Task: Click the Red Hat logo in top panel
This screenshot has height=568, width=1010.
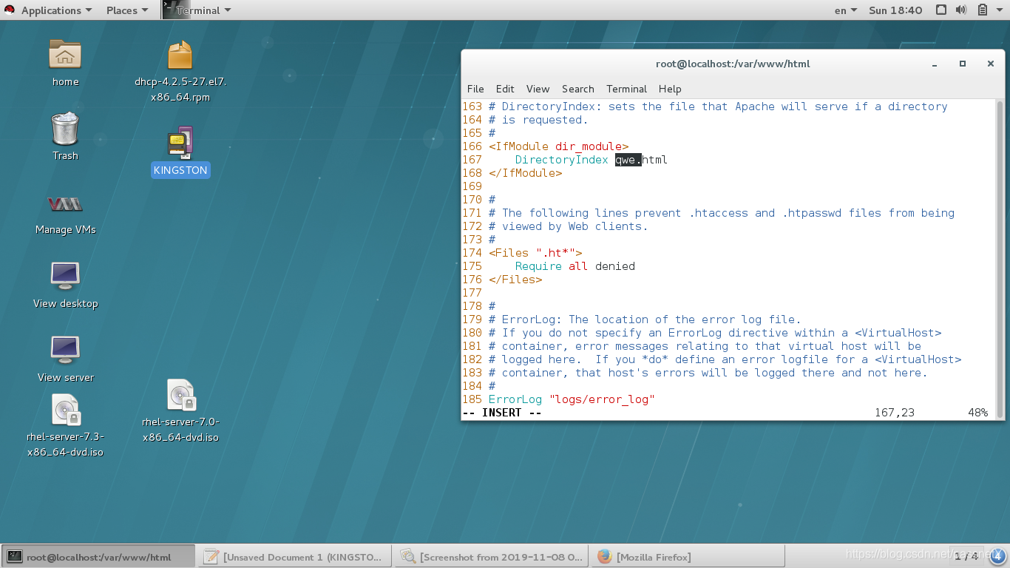Action: tap(10, 10)
